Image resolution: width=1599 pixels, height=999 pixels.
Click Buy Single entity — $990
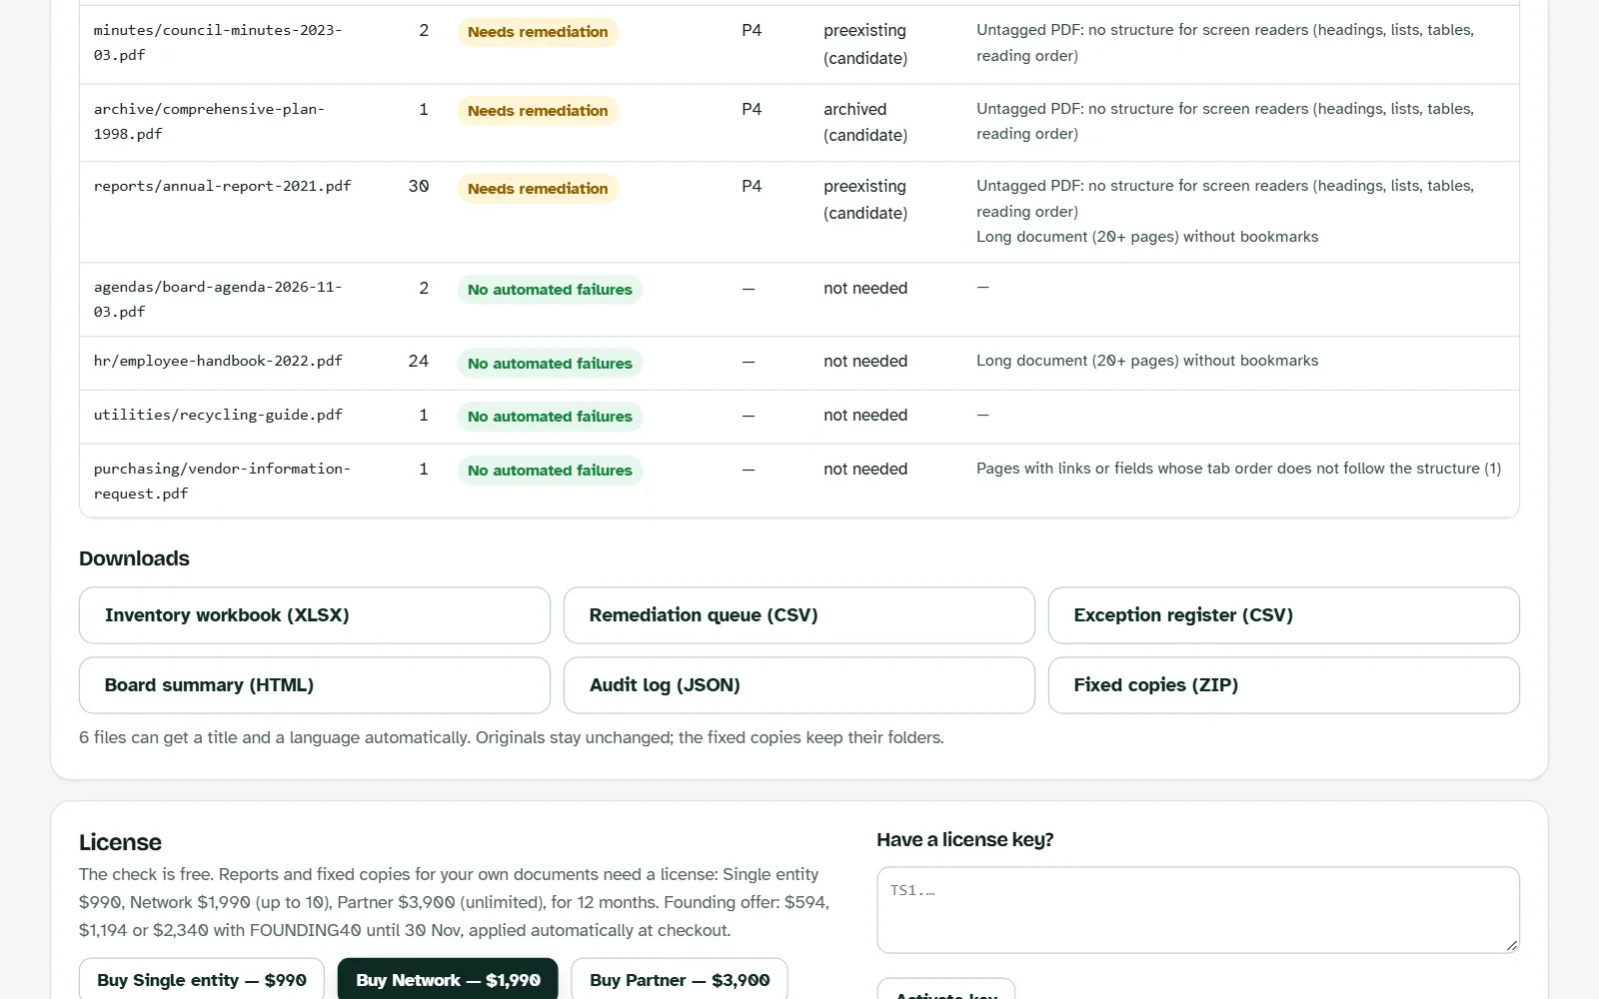[202, 980]
